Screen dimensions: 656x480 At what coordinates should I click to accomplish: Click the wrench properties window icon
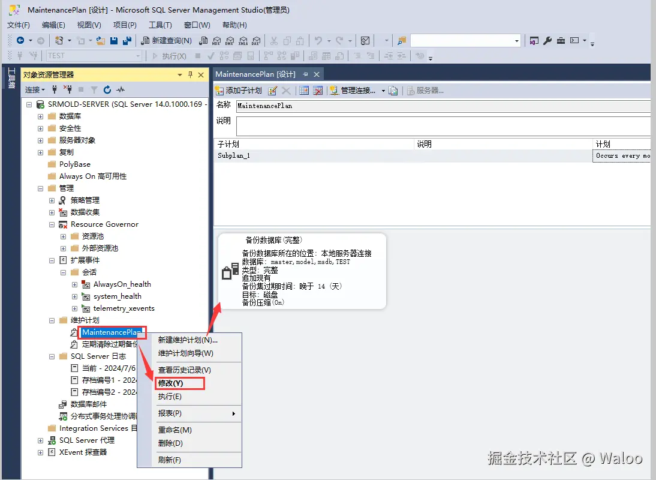547,41
